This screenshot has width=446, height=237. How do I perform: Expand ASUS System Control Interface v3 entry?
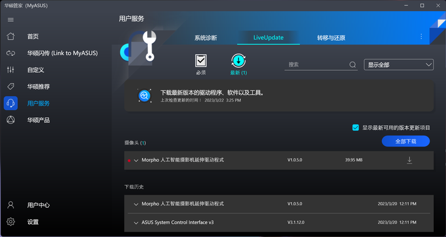(136, 223)
